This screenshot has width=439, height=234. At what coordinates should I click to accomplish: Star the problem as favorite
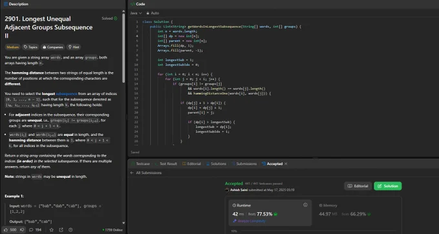[52, 229]
